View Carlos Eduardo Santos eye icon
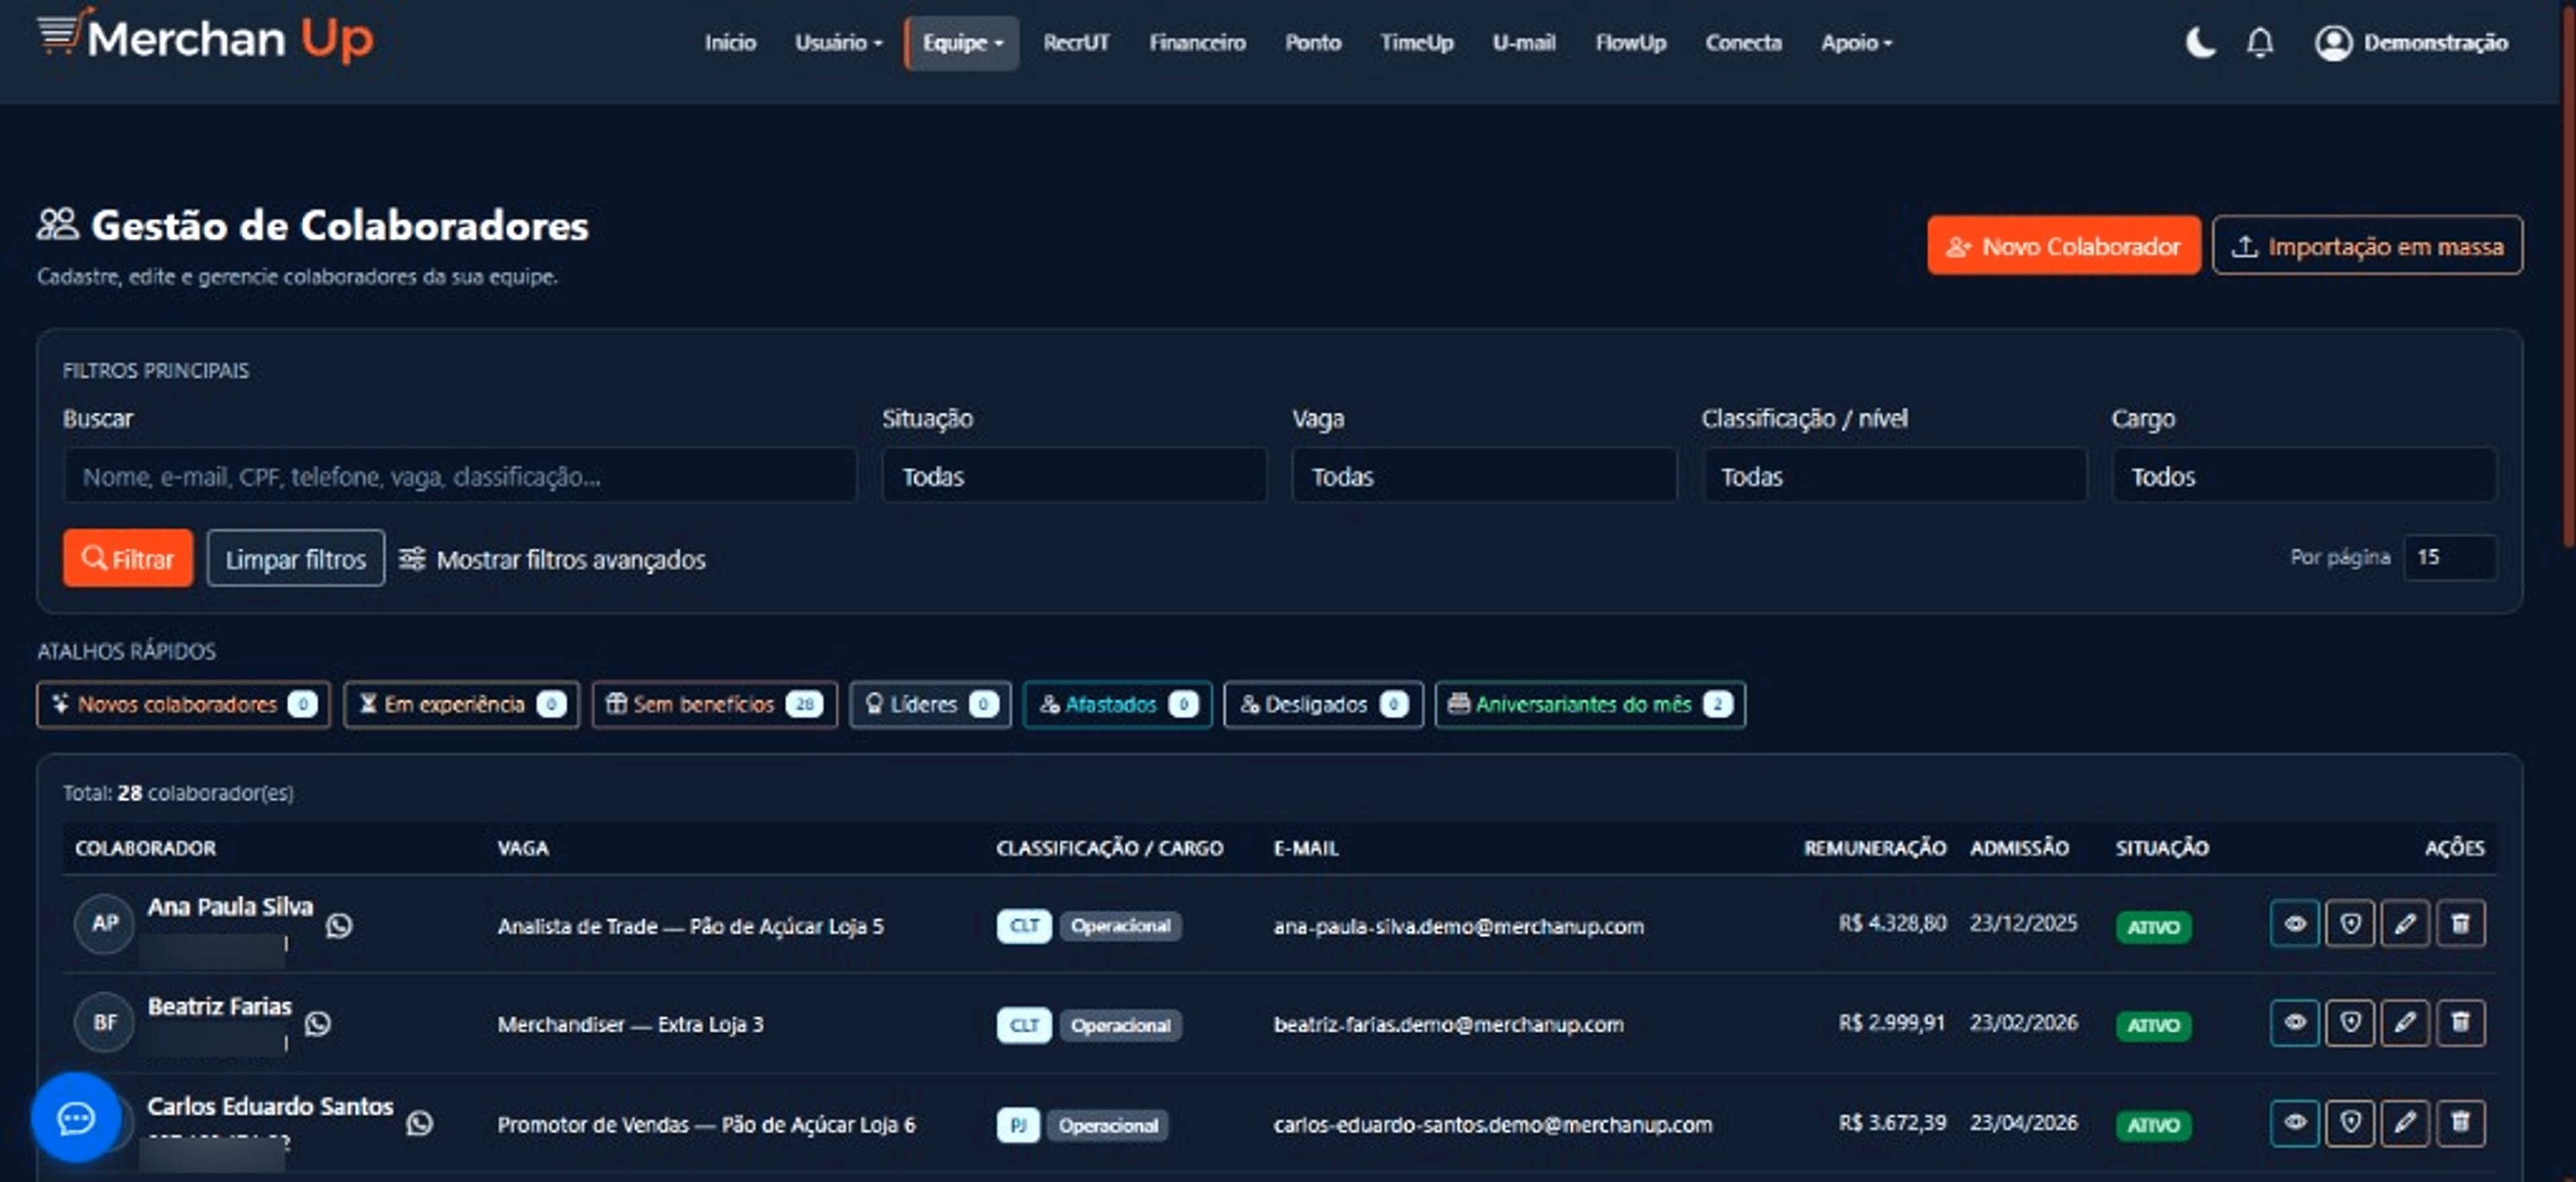The width and height of the screenshot is (2576, 1182). pyautogui.click(x=2295, y=1123)
